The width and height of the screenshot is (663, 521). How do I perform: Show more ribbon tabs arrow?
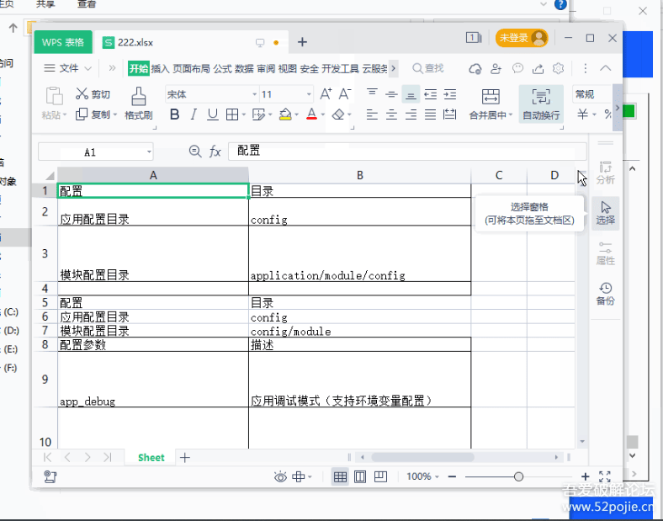393,68
